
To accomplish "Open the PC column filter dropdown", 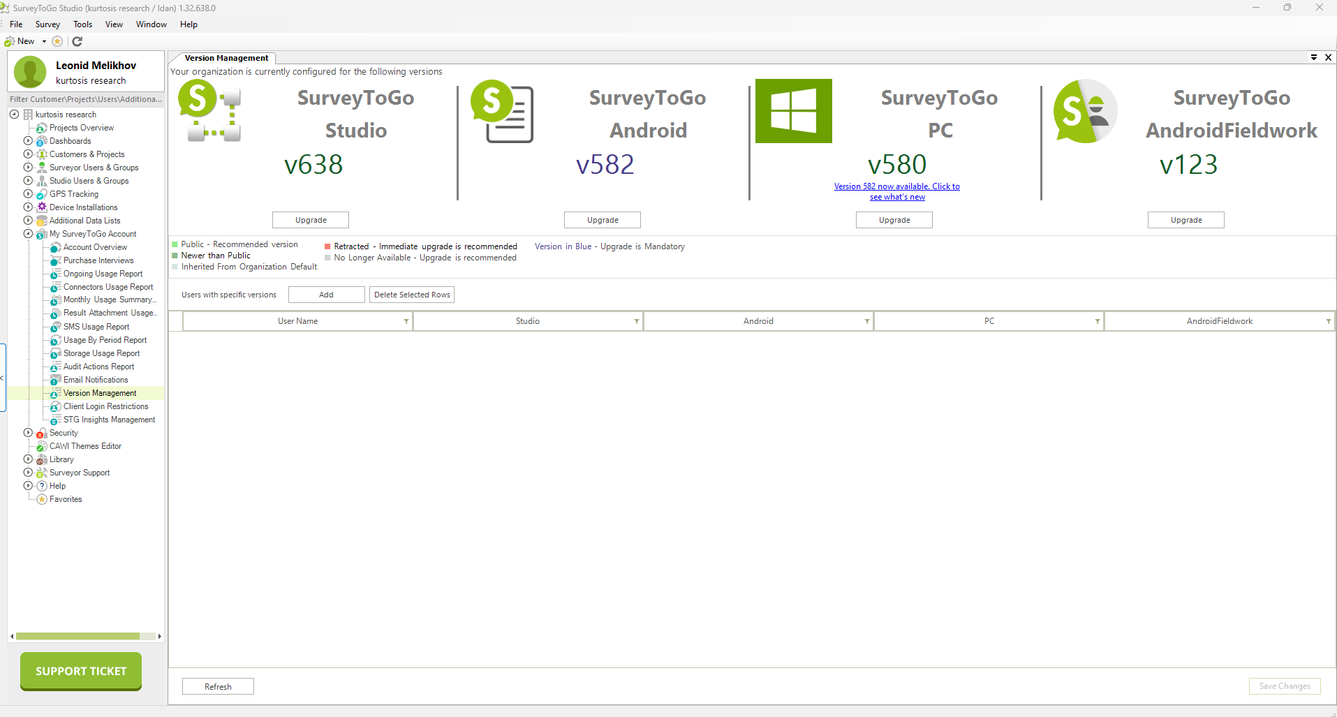I will [x=1098, y=321].
